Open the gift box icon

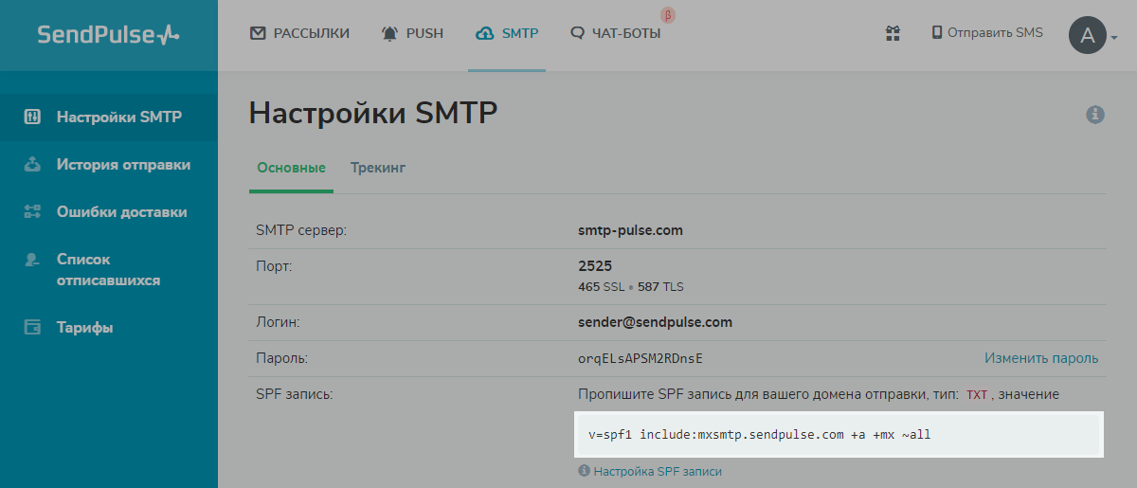point(893,33)
